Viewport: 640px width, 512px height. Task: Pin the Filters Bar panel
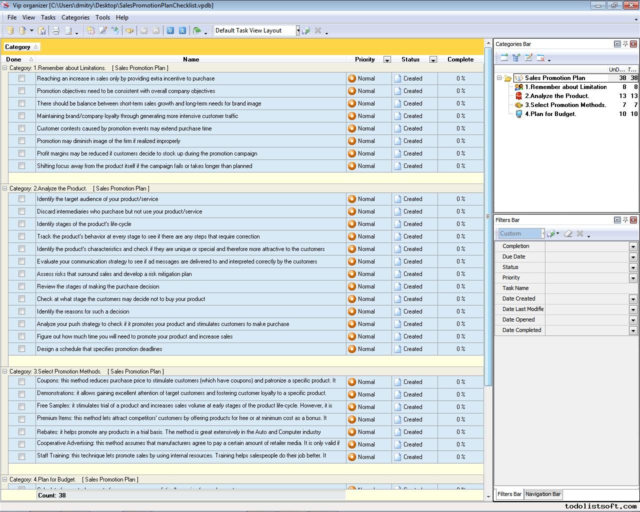[625, 220]
